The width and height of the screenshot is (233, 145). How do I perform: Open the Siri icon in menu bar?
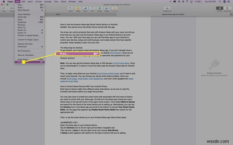pyautogui.click(x=224, y=1)
